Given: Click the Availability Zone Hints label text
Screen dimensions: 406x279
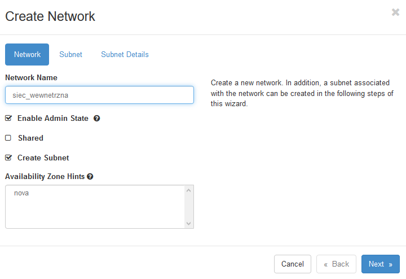Looking at the screenshot, I should tap(45, 176).
